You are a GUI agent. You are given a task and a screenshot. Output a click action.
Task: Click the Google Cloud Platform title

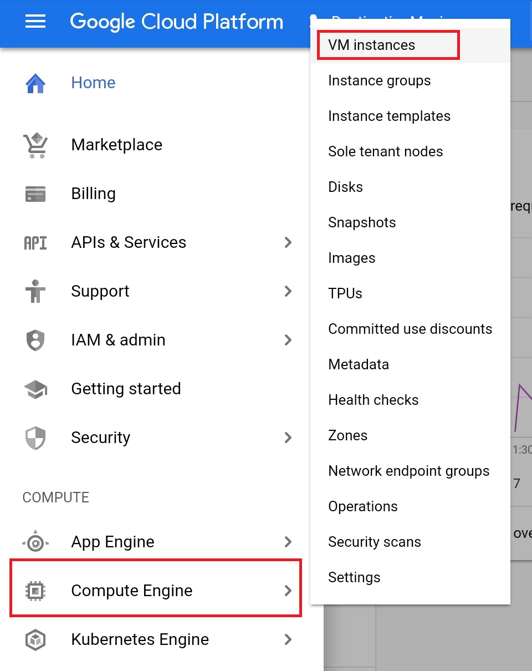(176, 22)
